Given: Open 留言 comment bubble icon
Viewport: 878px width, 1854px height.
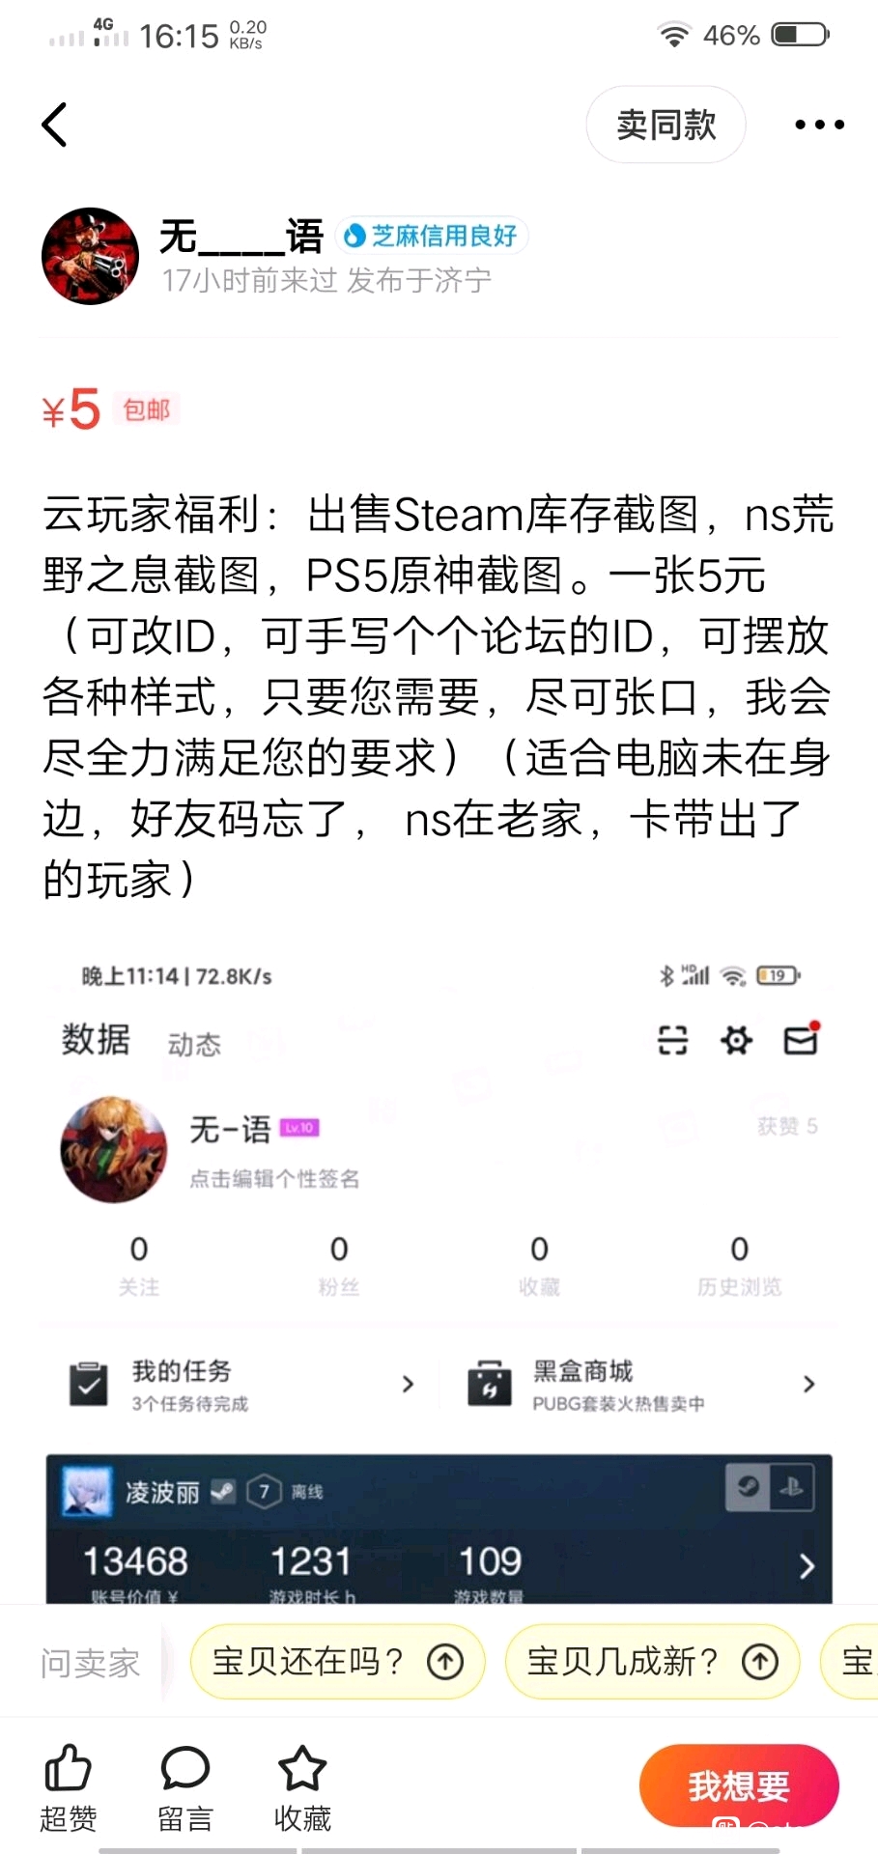Looking at the screenshot, I should coord(185,1768).
